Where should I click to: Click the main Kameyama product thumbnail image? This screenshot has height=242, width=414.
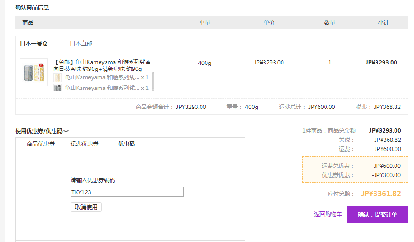pos(33,72)
